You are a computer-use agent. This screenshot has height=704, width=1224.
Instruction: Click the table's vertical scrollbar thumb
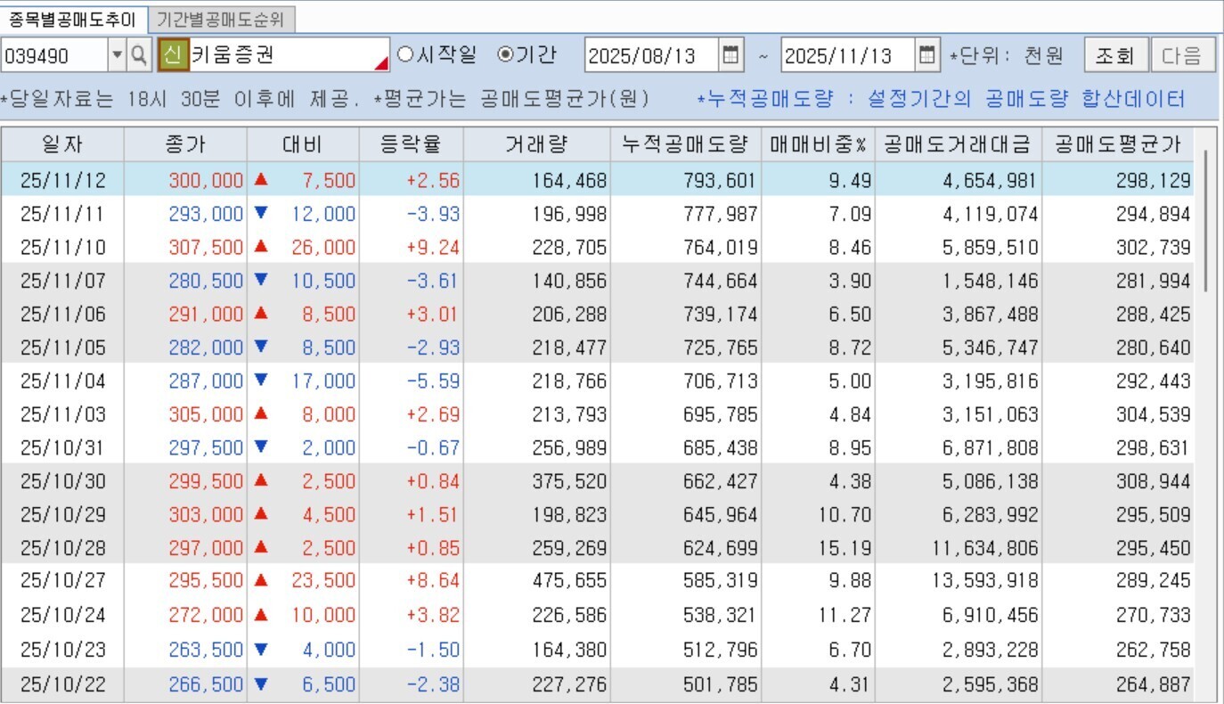(x=1206, y=220)
